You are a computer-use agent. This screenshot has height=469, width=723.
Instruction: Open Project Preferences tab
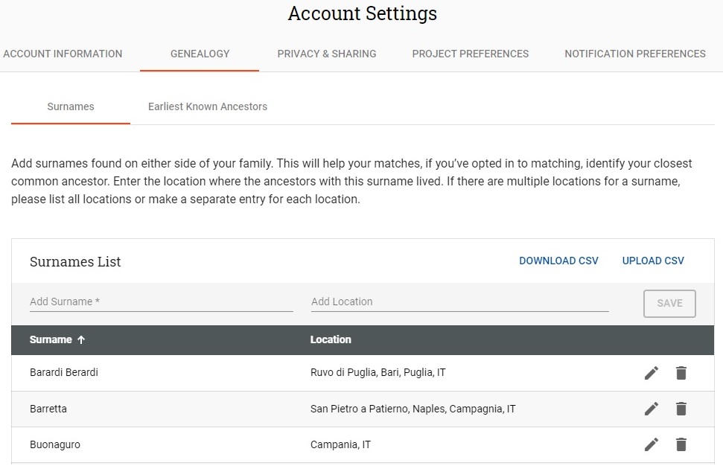(471, 54)
